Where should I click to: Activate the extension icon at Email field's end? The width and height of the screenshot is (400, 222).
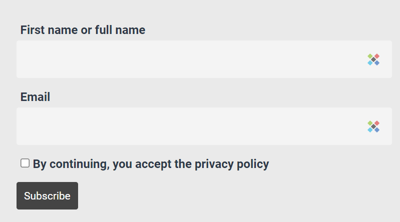point(373,126)
